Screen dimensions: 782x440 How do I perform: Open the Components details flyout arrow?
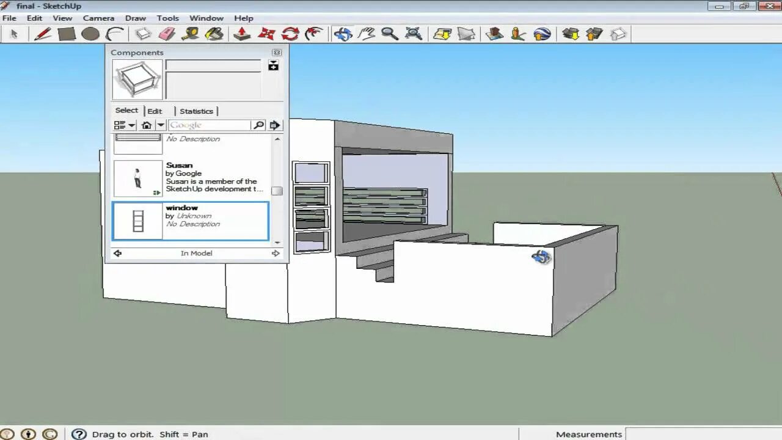click(275, 125)
